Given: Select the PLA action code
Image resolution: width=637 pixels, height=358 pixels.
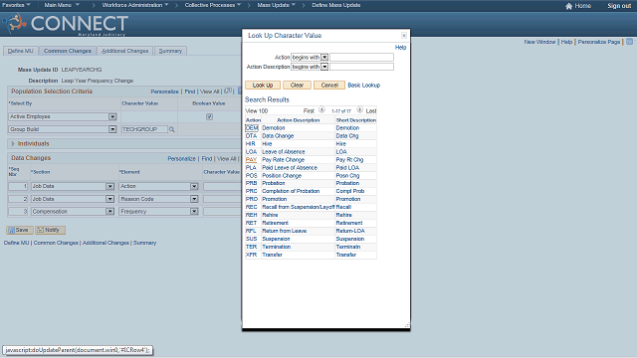Looking at the screenshot, I should (251, 168).
